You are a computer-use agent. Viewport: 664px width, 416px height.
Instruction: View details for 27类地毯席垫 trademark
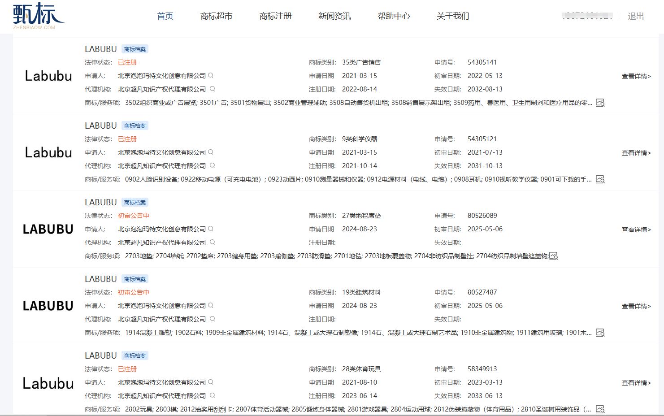click(x=636, y=230)
